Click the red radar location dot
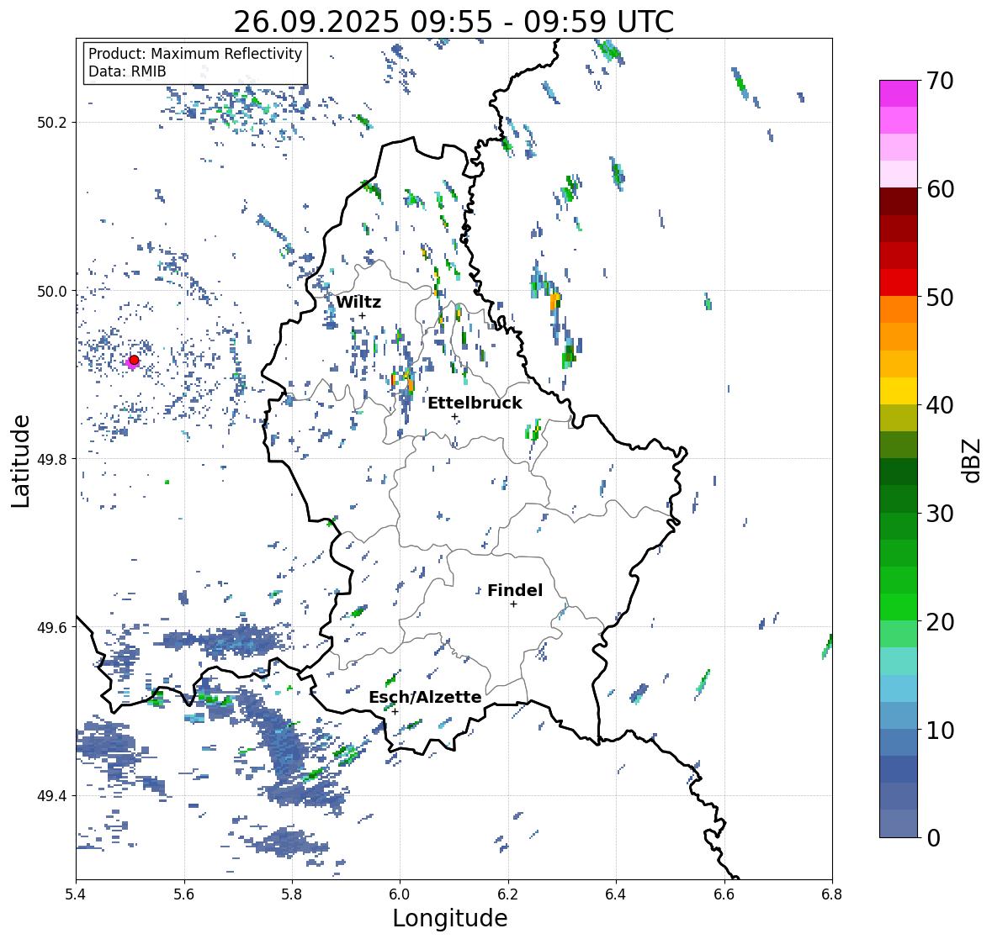The width and height of the screenshot is (992, 939). [x=134, y=360]
